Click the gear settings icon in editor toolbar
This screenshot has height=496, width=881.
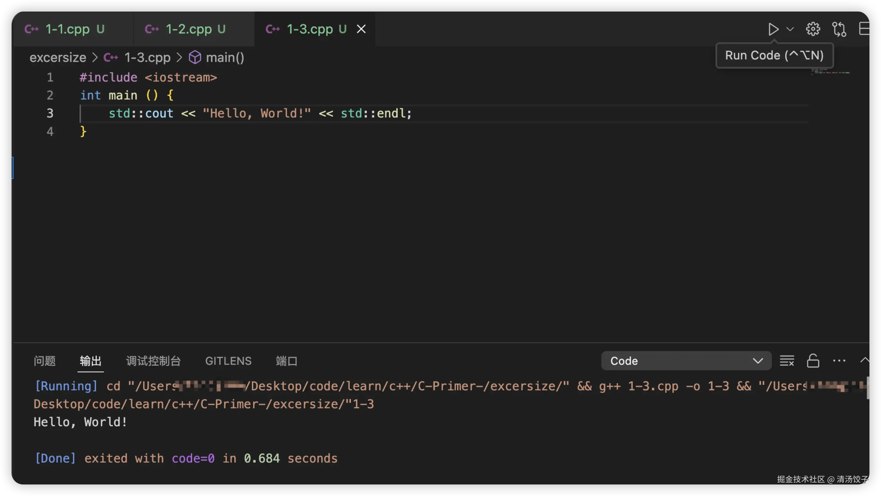click(x=813, y=29)
